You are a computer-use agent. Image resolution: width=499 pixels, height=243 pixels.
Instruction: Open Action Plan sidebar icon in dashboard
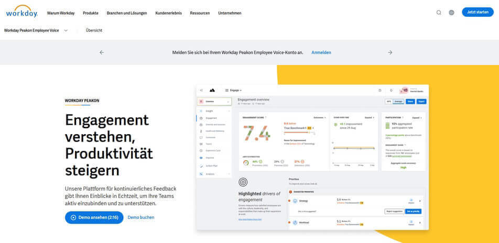point(201,166)
